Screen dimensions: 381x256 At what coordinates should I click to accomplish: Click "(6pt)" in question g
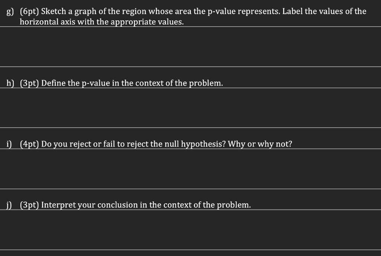pyautogui.click(x=29, y=12)
